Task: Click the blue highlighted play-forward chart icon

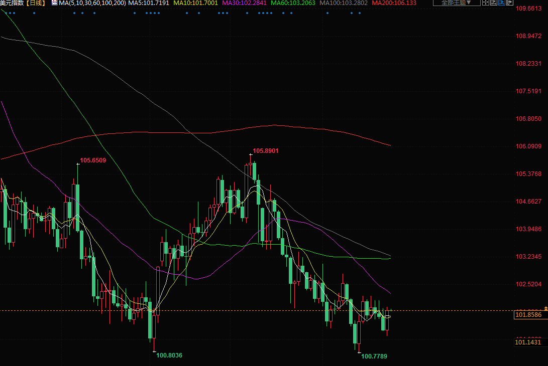Action: [x=501, y=3]
